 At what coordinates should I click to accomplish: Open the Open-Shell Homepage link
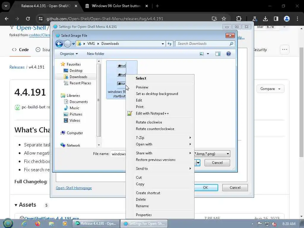click(74, 188)
